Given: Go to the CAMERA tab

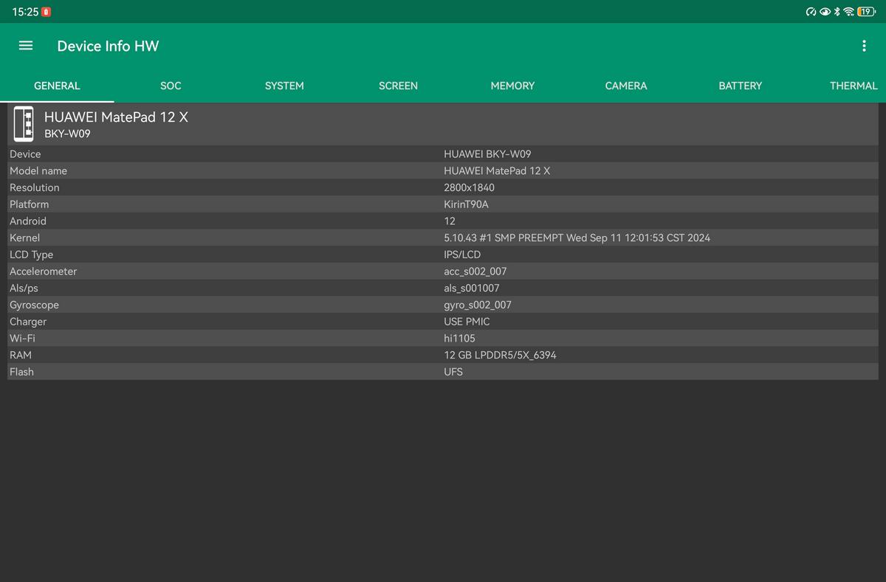Looking at the screenshot, I should point(626,86).
